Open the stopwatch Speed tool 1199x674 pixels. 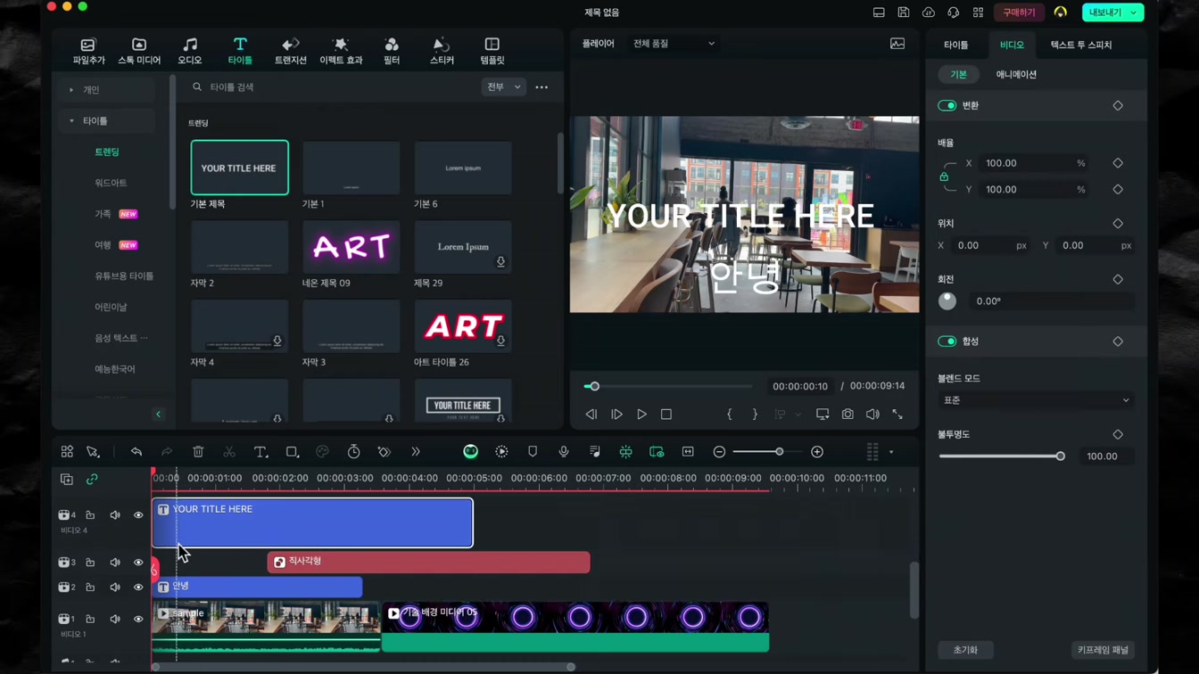point(354,452)
